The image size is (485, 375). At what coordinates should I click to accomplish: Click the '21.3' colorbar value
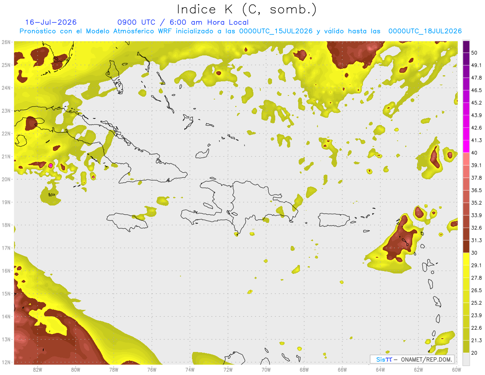[477, 340]
